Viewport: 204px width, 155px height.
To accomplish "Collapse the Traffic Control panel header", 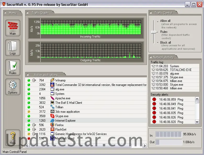I will click(x=151, y=13).
